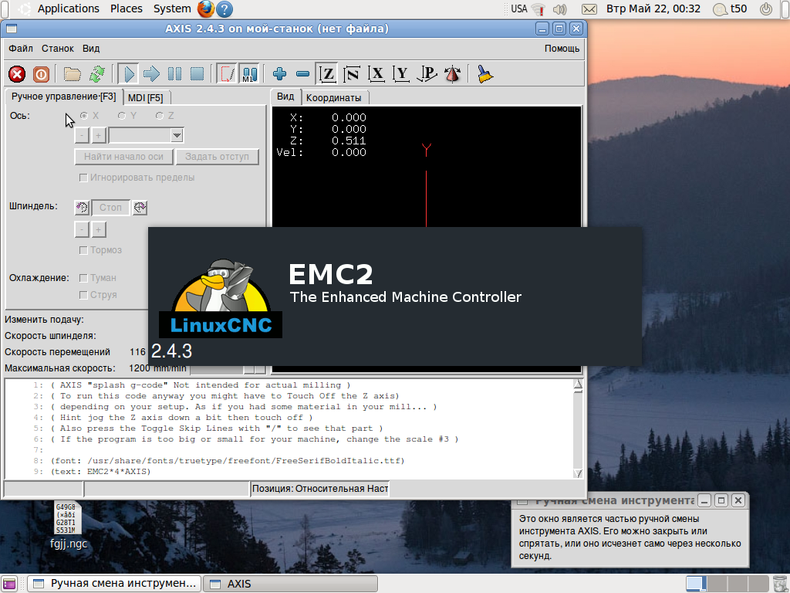Click Задать отступ button
This screenshot has height=593, width=790.
click(x=217, y=157)
